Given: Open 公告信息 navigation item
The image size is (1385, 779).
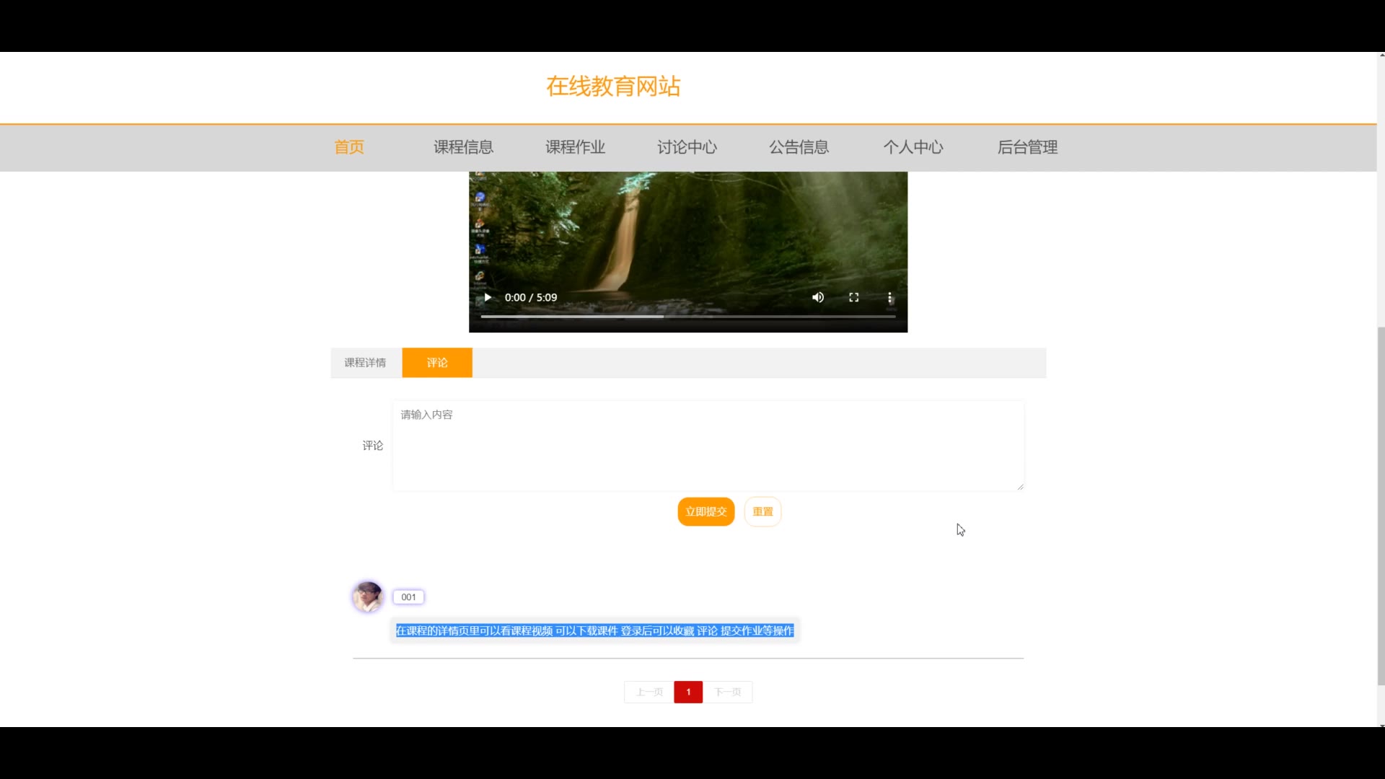Looking at the screenshot, I should pos(799,147).
